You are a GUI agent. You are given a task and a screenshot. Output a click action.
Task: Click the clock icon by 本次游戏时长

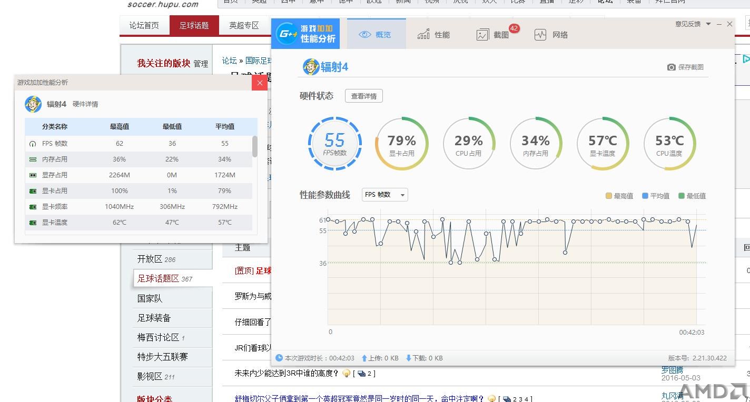(279, 358)
